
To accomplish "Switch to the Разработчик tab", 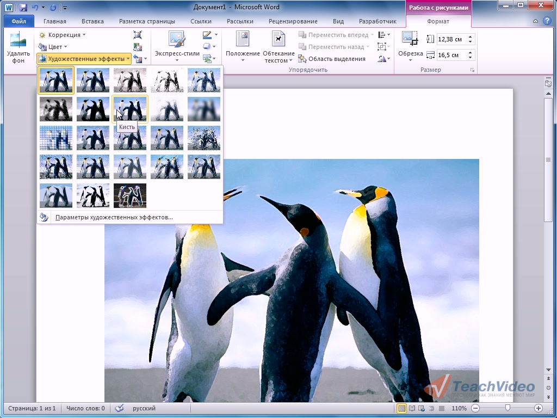I will (377, 21).
